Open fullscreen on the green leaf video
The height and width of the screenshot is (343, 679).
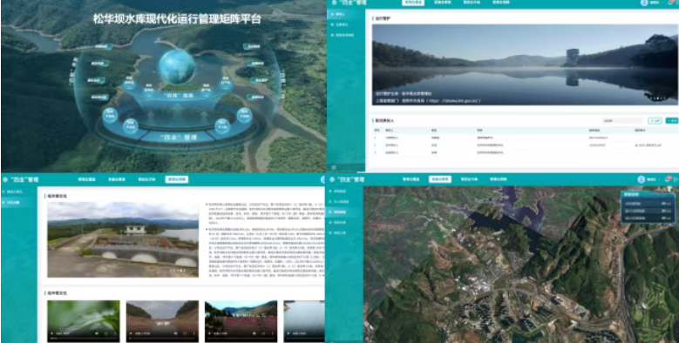106,333
